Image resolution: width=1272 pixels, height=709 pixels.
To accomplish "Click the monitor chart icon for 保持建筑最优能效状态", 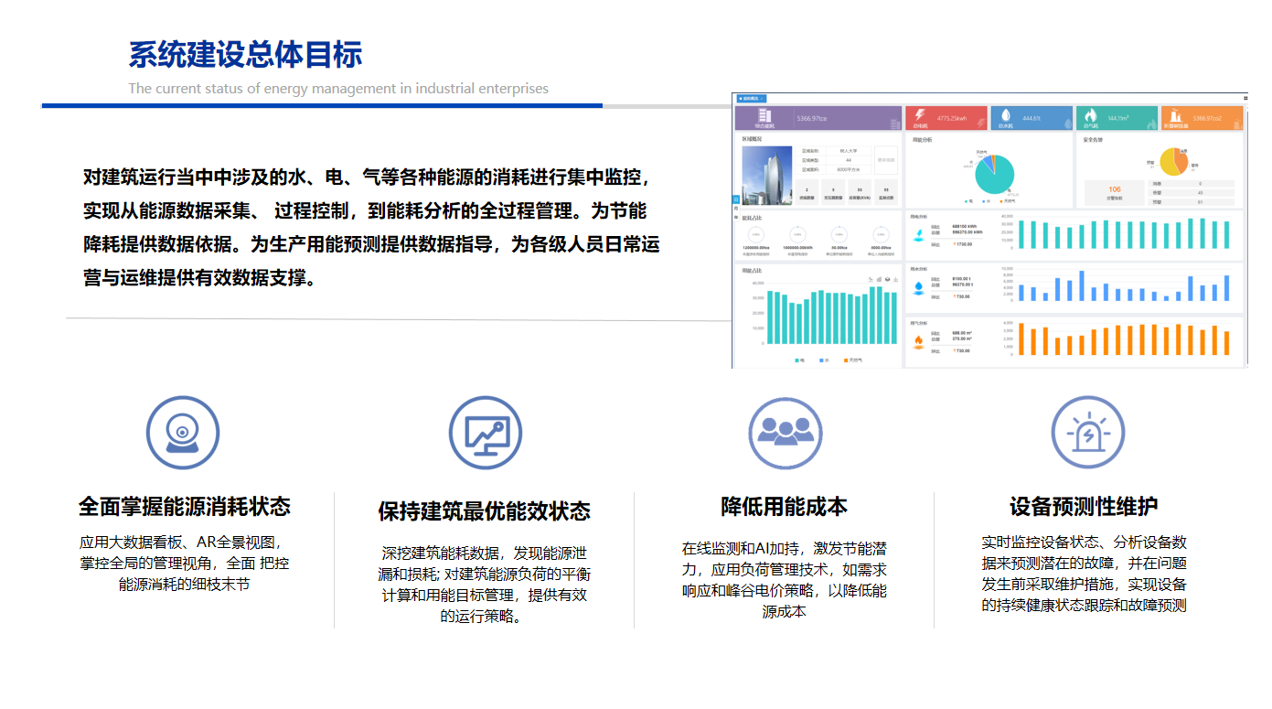I will click(x=485, y=433).
